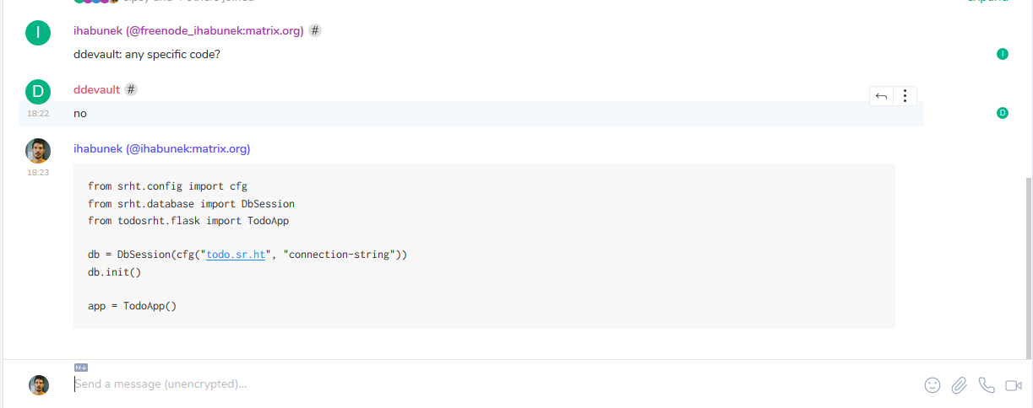Screen dimensions: 1033x408
Task: Click the green "I" avatar of ihabunek
Action: click(x=38, y=33)
